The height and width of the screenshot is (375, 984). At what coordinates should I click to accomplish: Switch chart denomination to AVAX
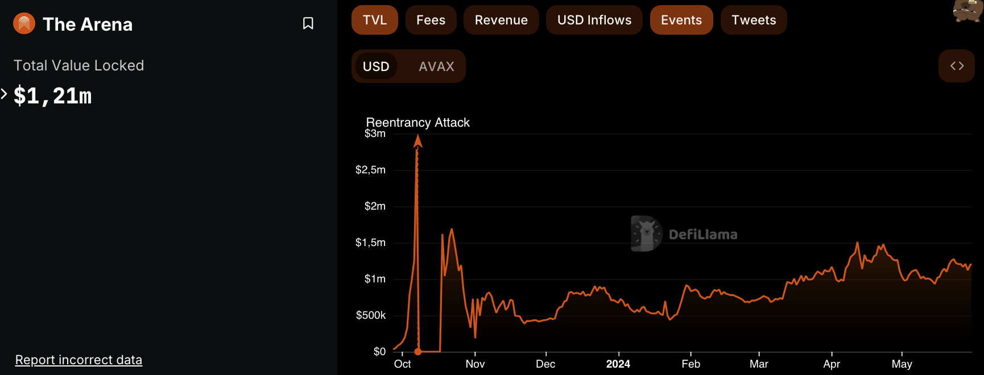[436, 66]
